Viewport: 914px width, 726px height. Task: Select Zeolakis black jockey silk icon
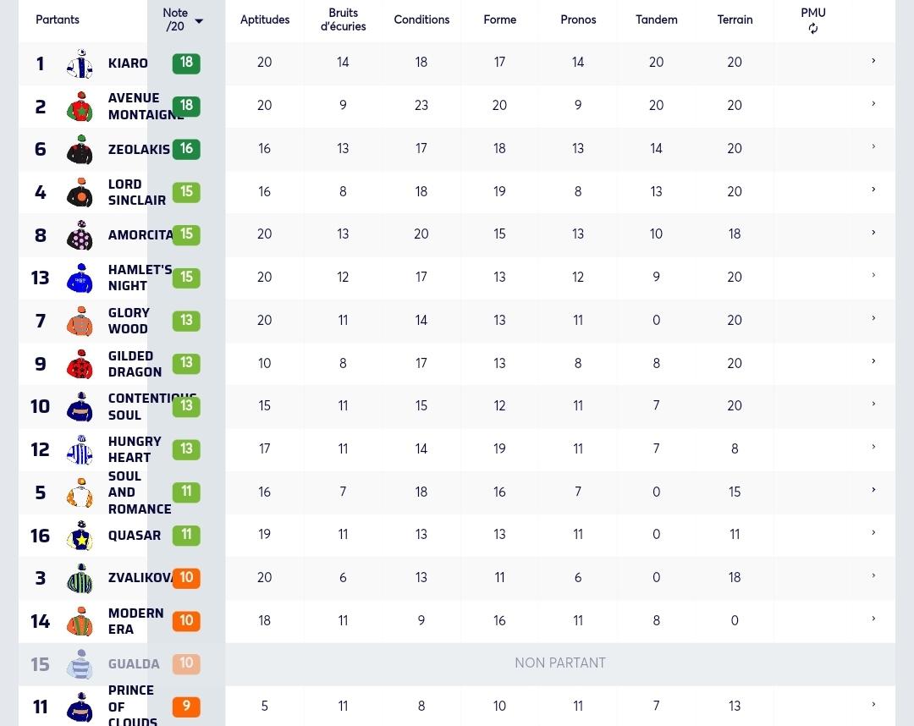tap(80, 150)
